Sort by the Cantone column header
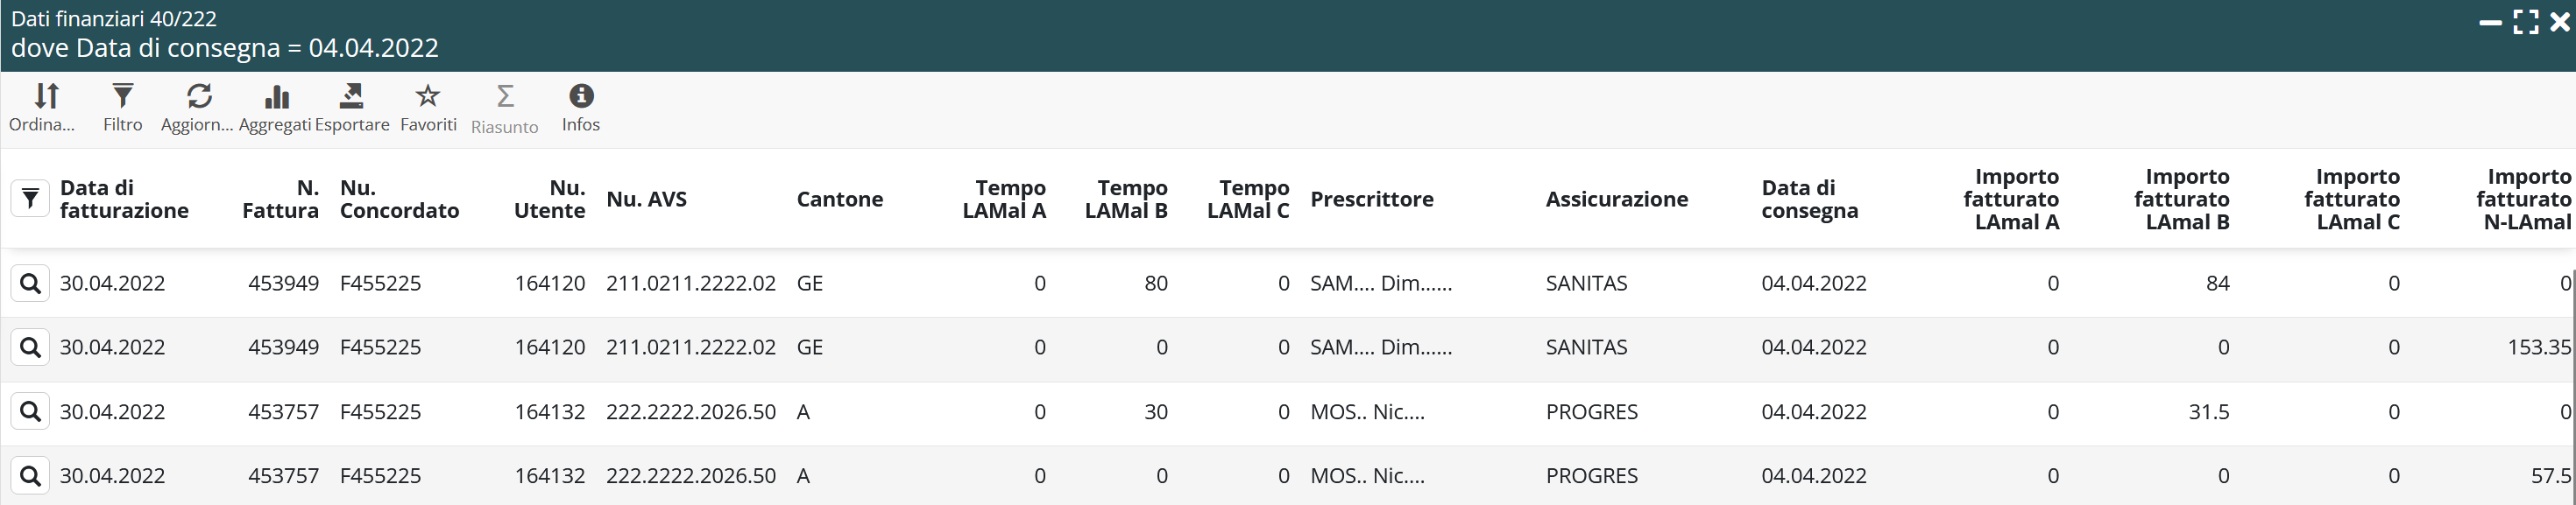 [x=839, y=199]
